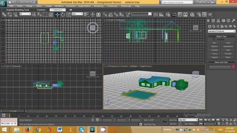The width and height of the screenshot is (237, 133).
Task: Expand the Quick Access toolbar dropdown arrow
Action: click(x=36, y=2)
